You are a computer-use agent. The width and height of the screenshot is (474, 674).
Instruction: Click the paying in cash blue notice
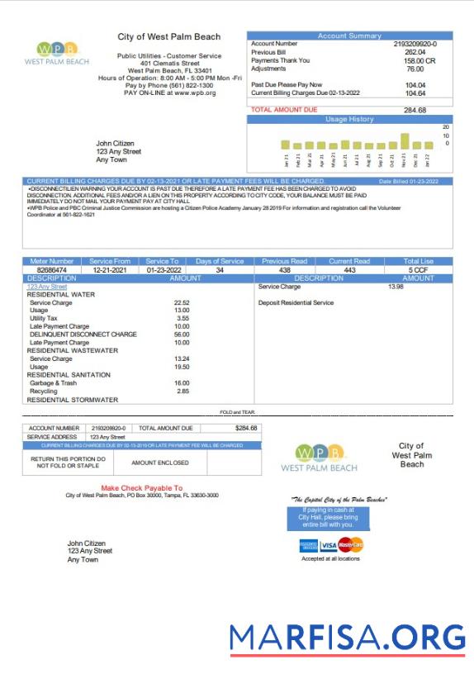[328, 518]
